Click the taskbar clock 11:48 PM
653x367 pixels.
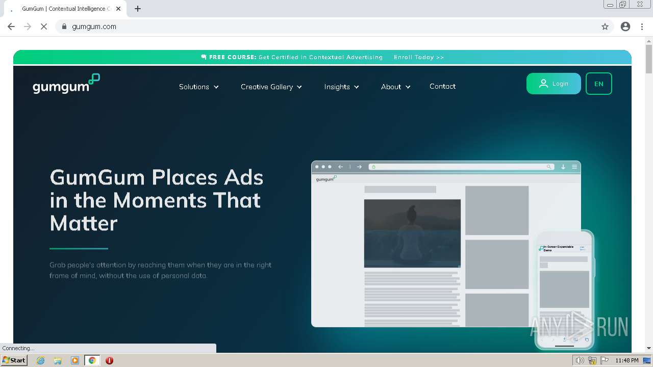point(627,360)
